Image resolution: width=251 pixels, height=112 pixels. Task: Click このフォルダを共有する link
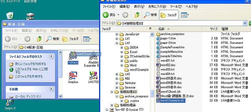29,77
